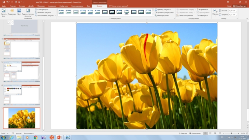Apply the first picture style in the gallery
249x140 pixels.
click(x=61, y=12)
